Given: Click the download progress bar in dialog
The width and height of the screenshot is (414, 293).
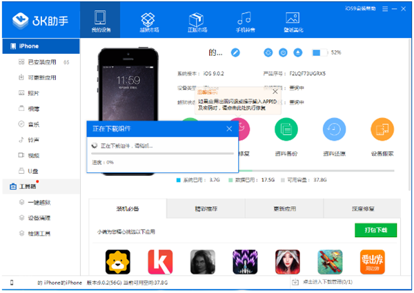Looking at the screenshot, I should [162, 153].
